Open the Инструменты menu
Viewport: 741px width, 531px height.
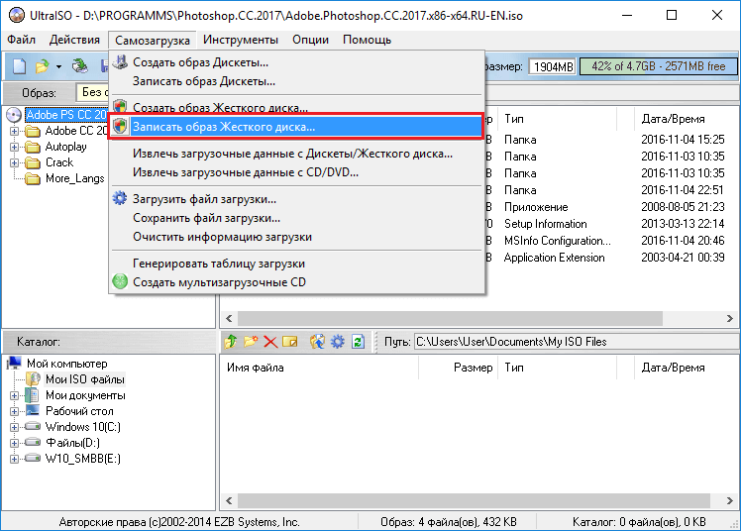pyautogui.click(x=241, y=40)
